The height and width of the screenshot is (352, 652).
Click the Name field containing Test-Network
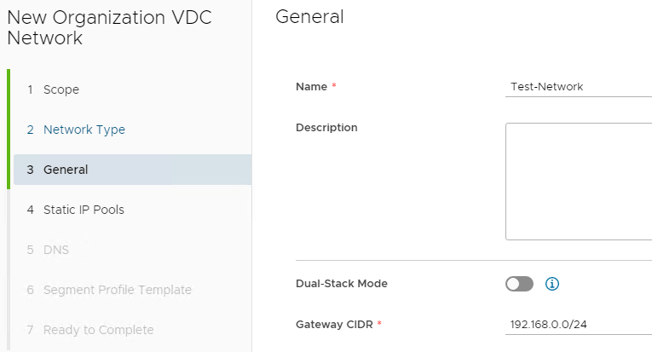pos(579,87)
